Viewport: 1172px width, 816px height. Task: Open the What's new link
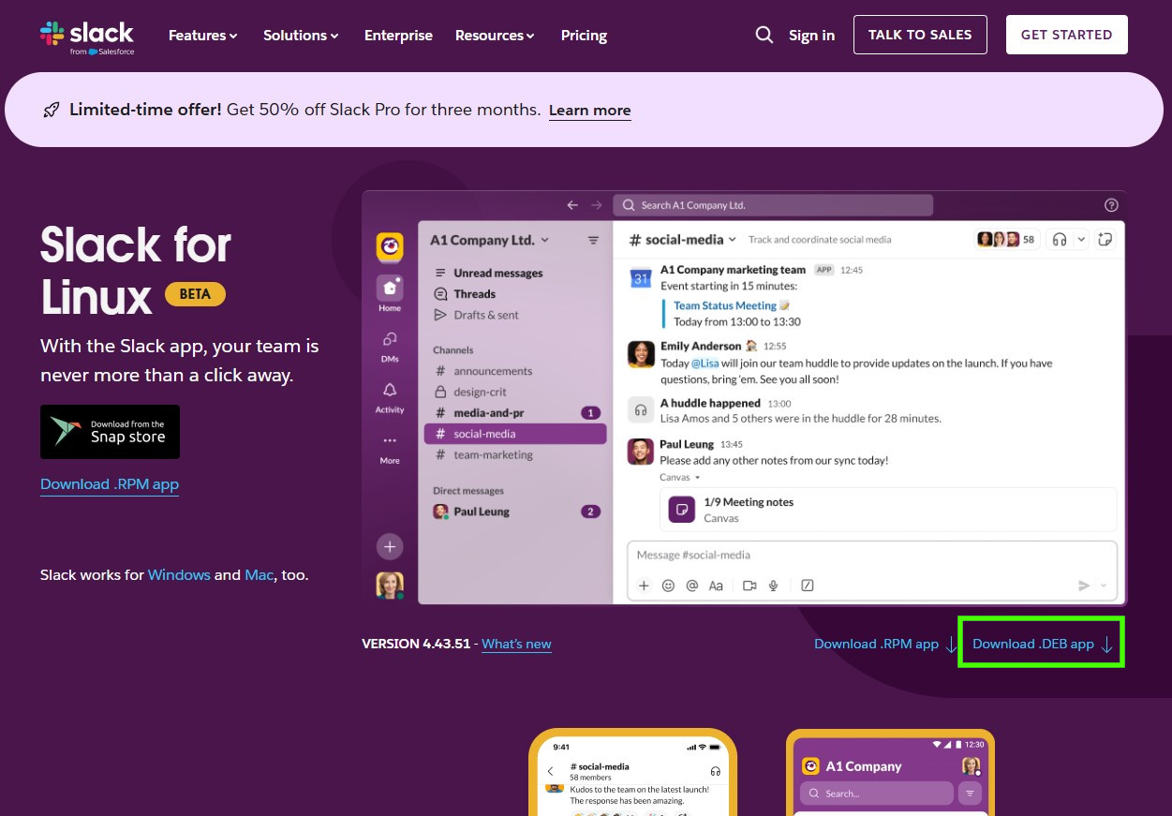point(516,645)
